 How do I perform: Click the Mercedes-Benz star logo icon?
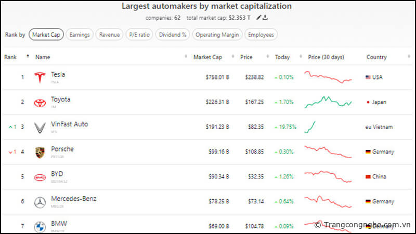tap(40, 202)
